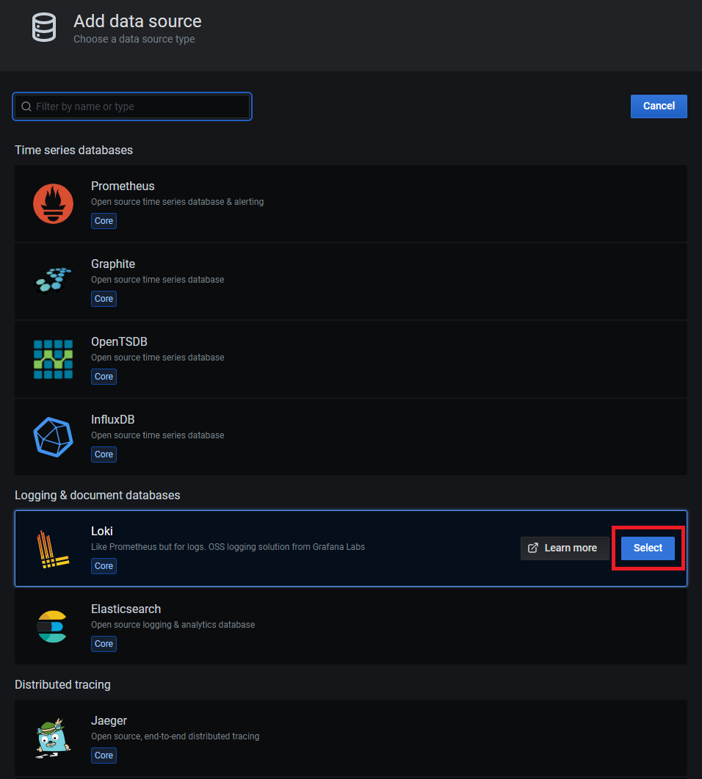Viewport: 702px width, 779px height.
Task: Click the OpenTSDB grid logo icon
Action: coord(53,359)
